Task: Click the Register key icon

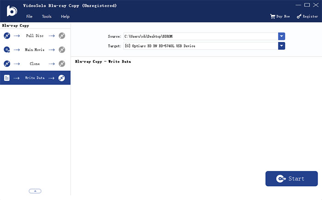Action: [x=299, y=16]
